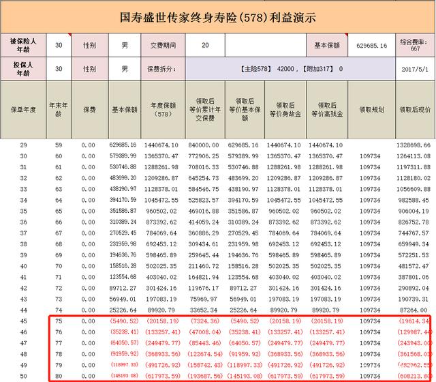This screenshot has height=382, width=436.
Task: Select policy year cell 29
Action: pos(23,145)
